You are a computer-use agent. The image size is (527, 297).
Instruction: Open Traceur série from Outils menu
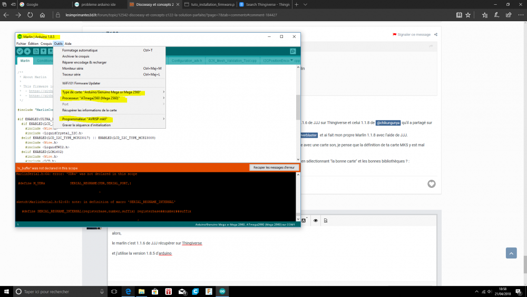click(x=110, y=74)
